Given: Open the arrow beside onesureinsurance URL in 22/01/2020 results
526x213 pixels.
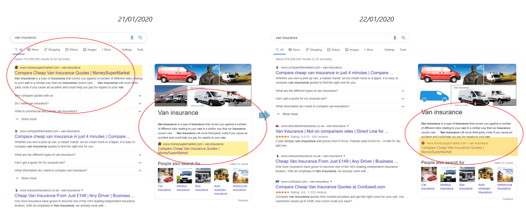Looking at the screenshot, I should point(345,155).
